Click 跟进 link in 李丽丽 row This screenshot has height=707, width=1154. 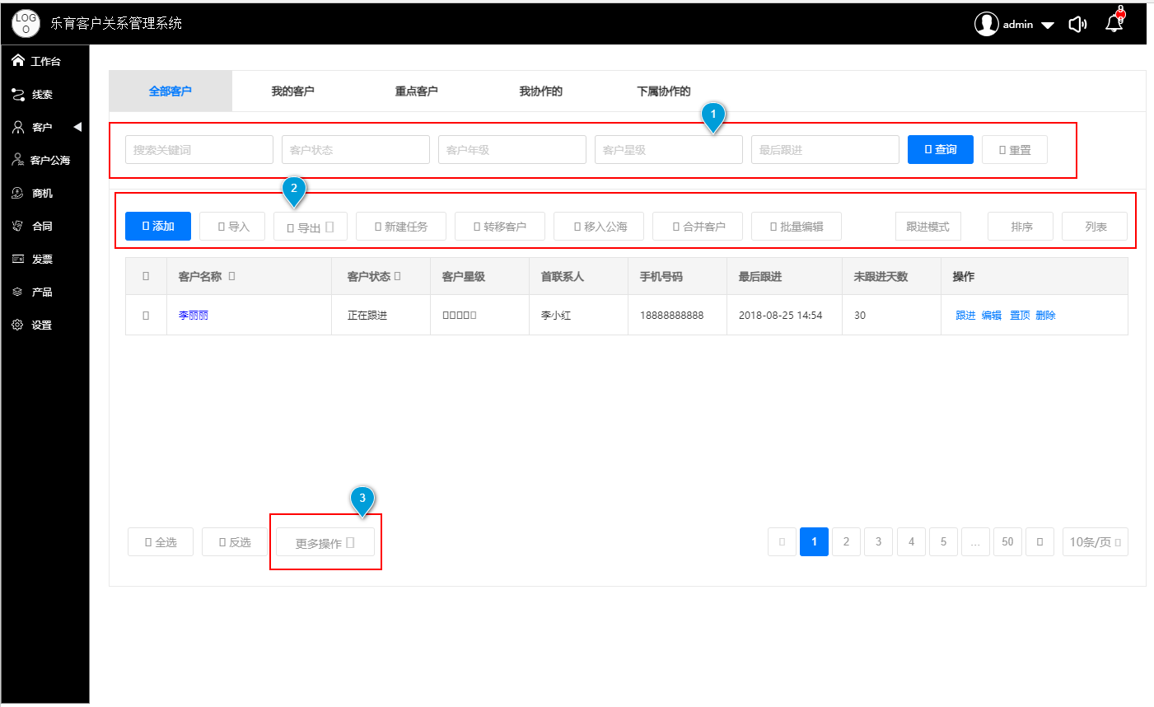click(x=965, y=316)
